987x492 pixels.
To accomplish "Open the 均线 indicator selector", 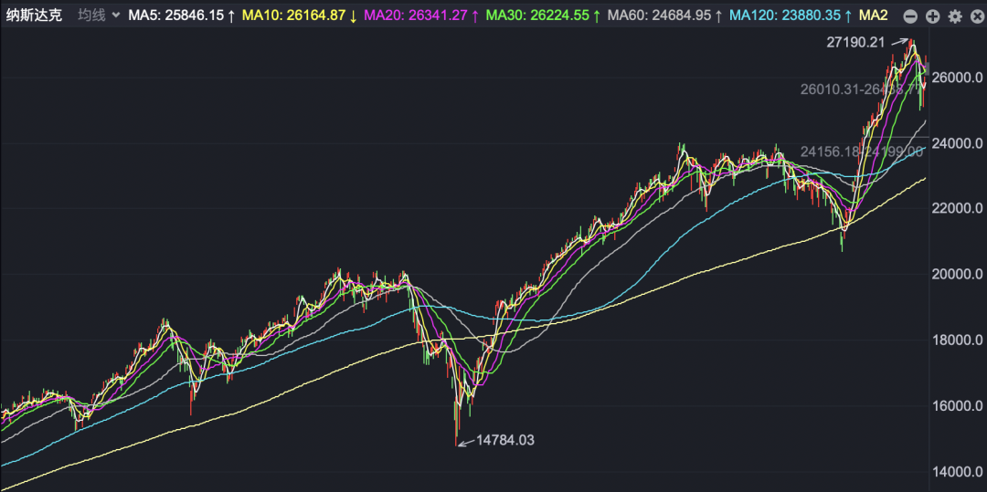I will [x=98, y=16].
